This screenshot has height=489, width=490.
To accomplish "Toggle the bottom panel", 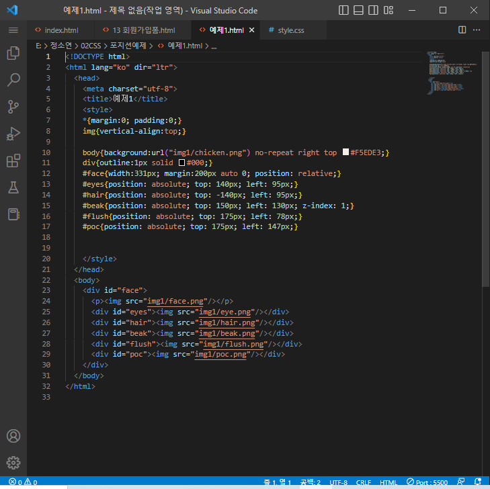I will click(358, 10).
